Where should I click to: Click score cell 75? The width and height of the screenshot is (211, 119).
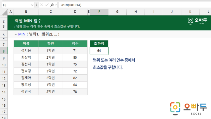click(75, 64)
